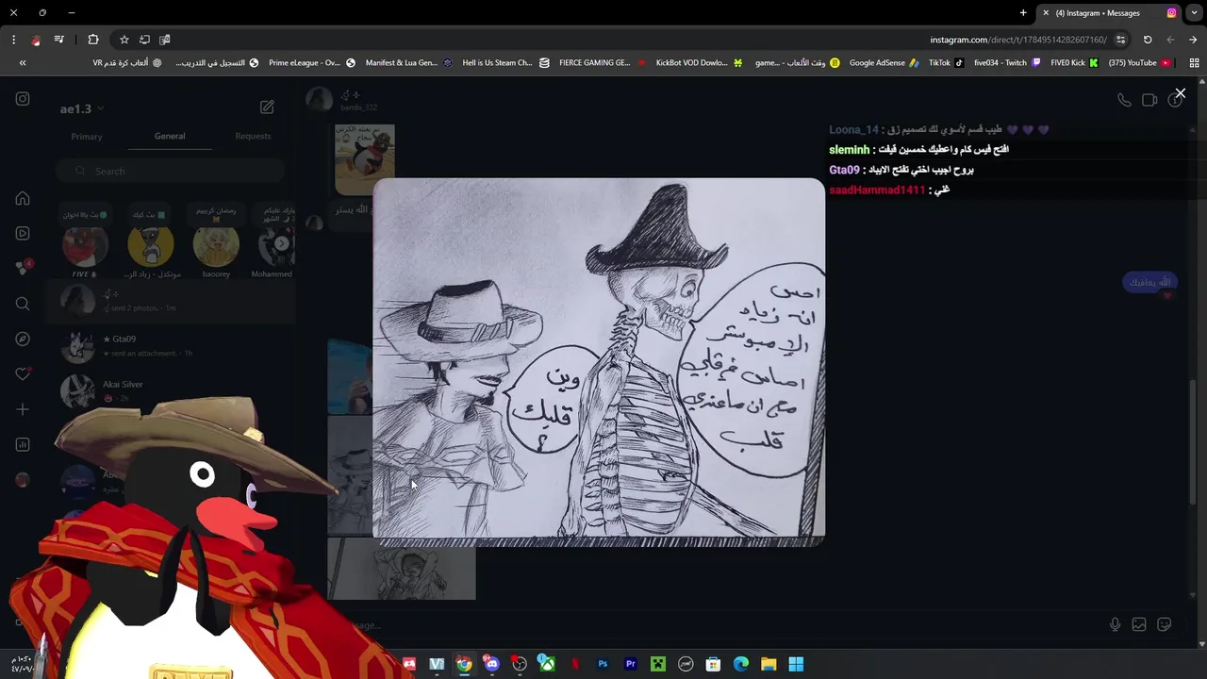The height and width of the screenshot is (679, 1207).
Task: Open the KickBot VOD Downloader bookmark
Action: 699,63
